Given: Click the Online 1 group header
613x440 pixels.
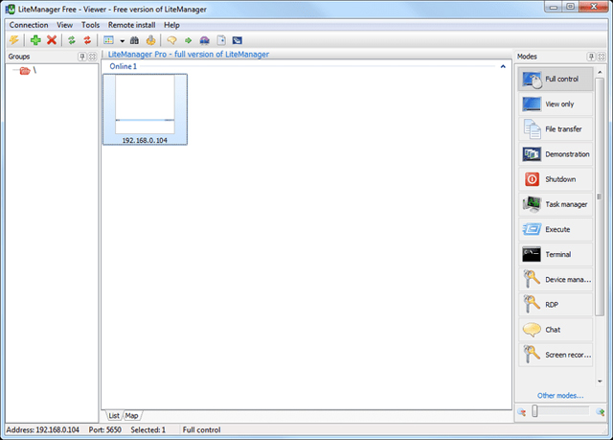Looking at the screenshot, I should point(124,66).
